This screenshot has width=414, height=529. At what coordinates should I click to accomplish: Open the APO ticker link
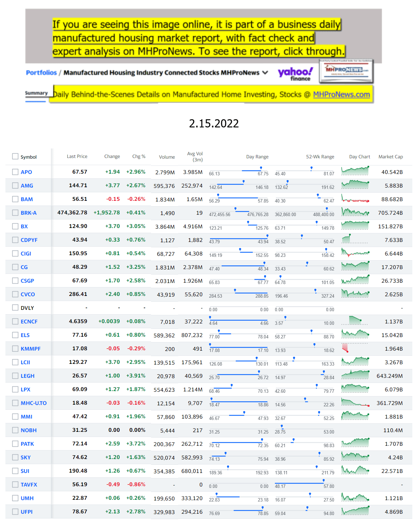26,172
